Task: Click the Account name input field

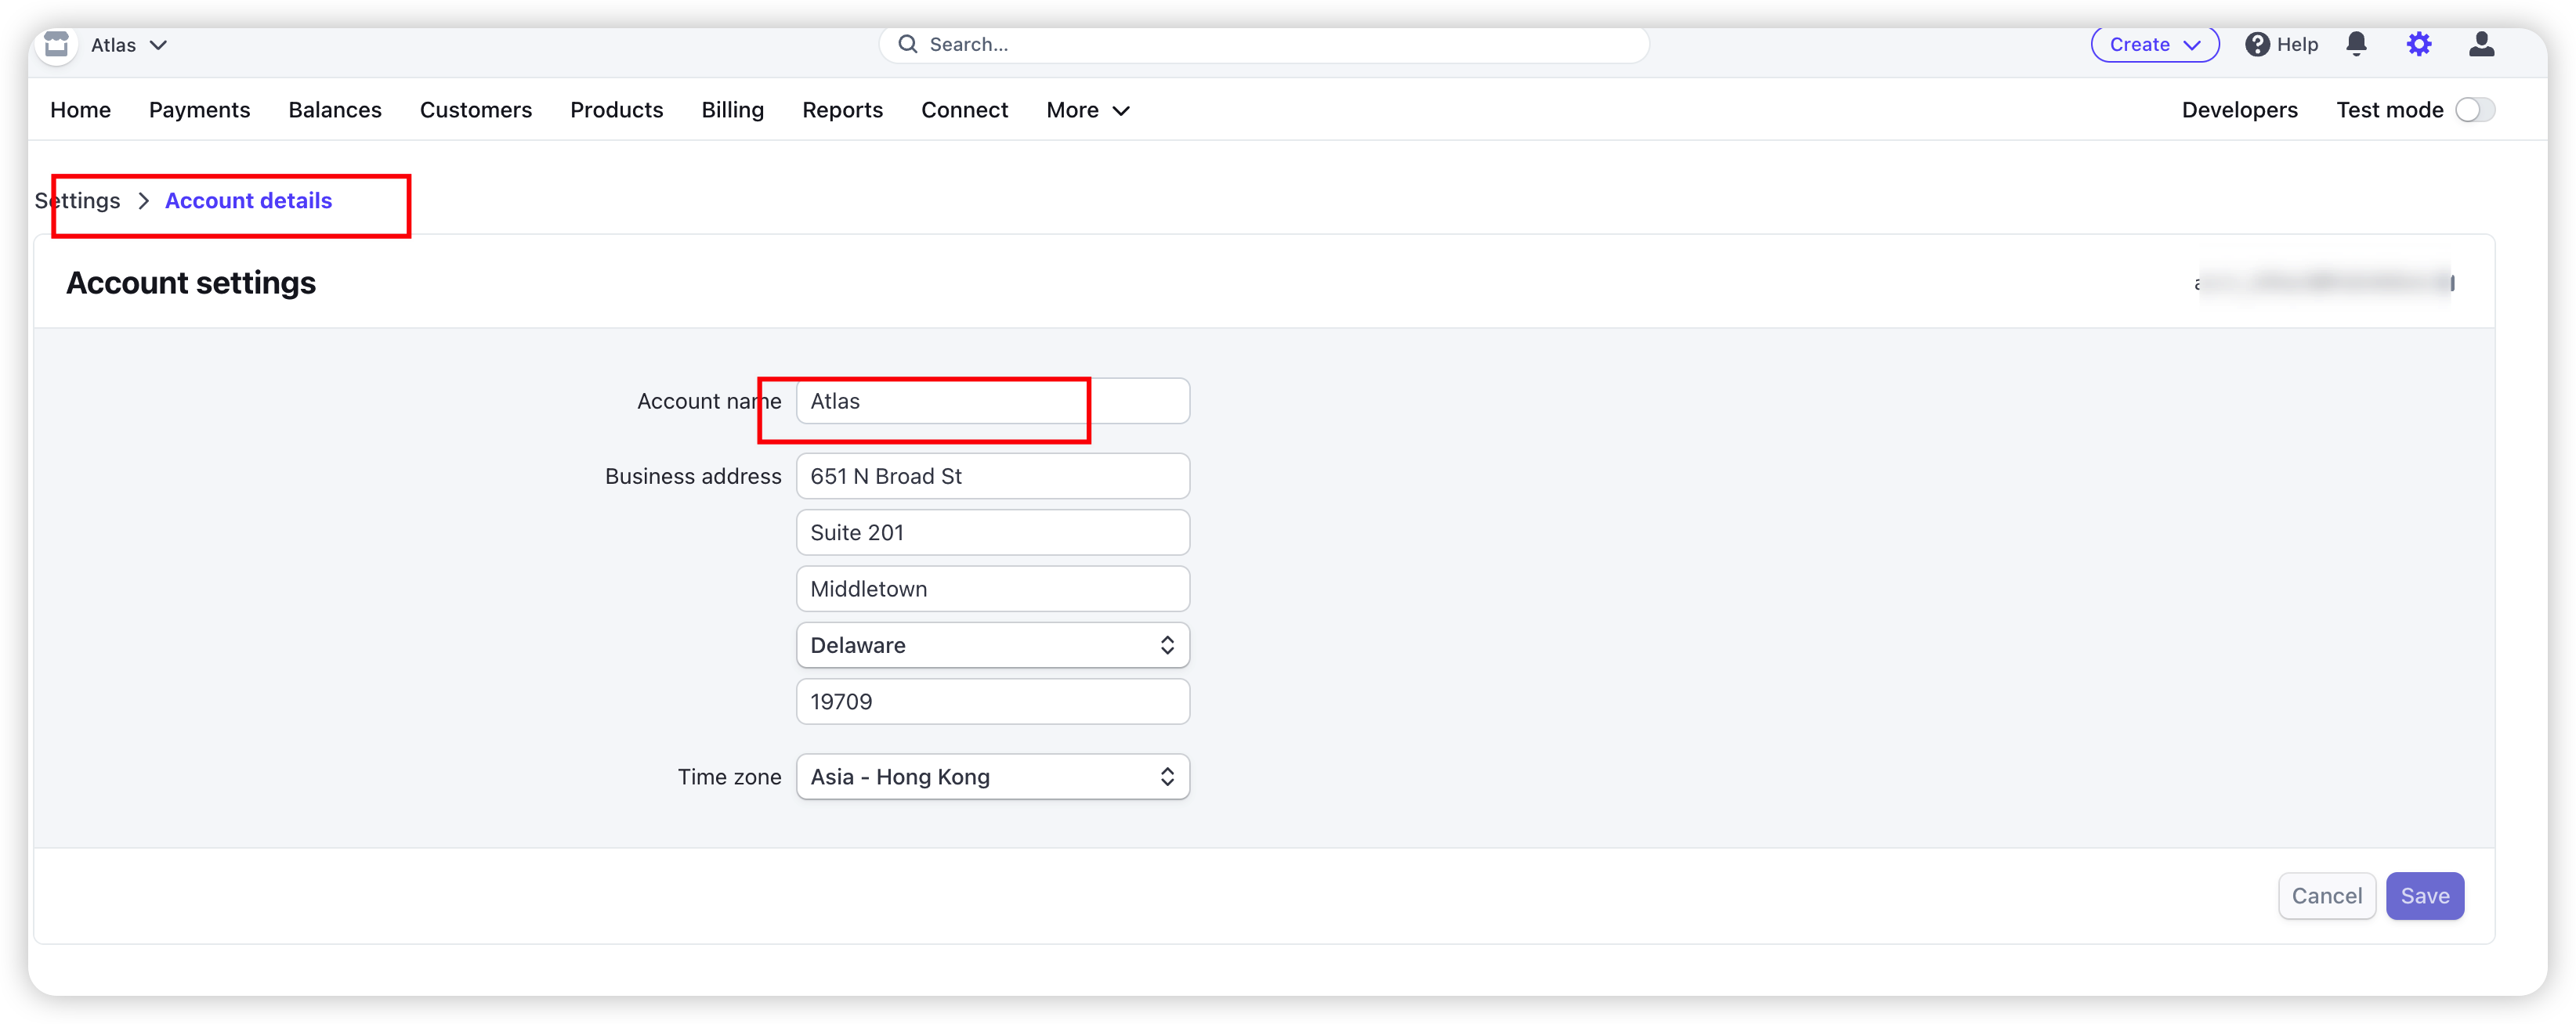Action: 992,402
